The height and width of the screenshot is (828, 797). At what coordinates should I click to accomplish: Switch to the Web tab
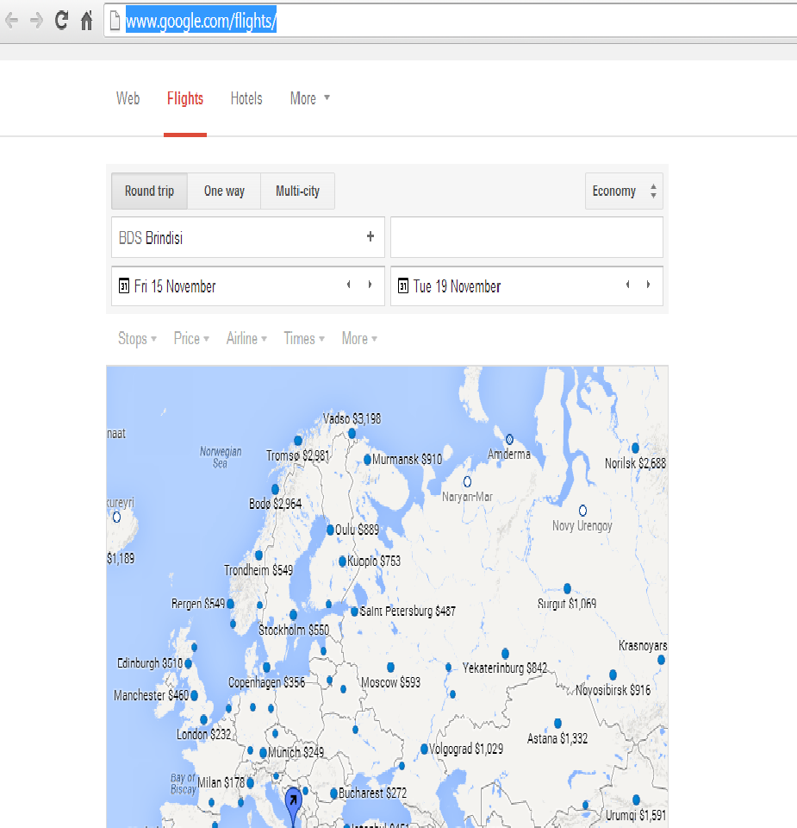click(x=128, y=98)
